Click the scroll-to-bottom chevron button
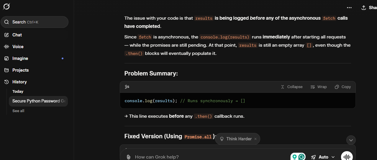This screenshot has width=377, height=160. pos(351,140)
